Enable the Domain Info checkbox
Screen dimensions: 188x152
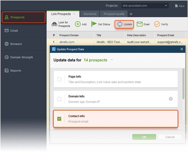(x=59, y=99)
